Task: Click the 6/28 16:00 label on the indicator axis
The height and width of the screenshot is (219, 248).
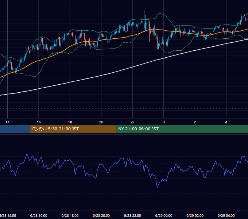Action: (39, 215)
